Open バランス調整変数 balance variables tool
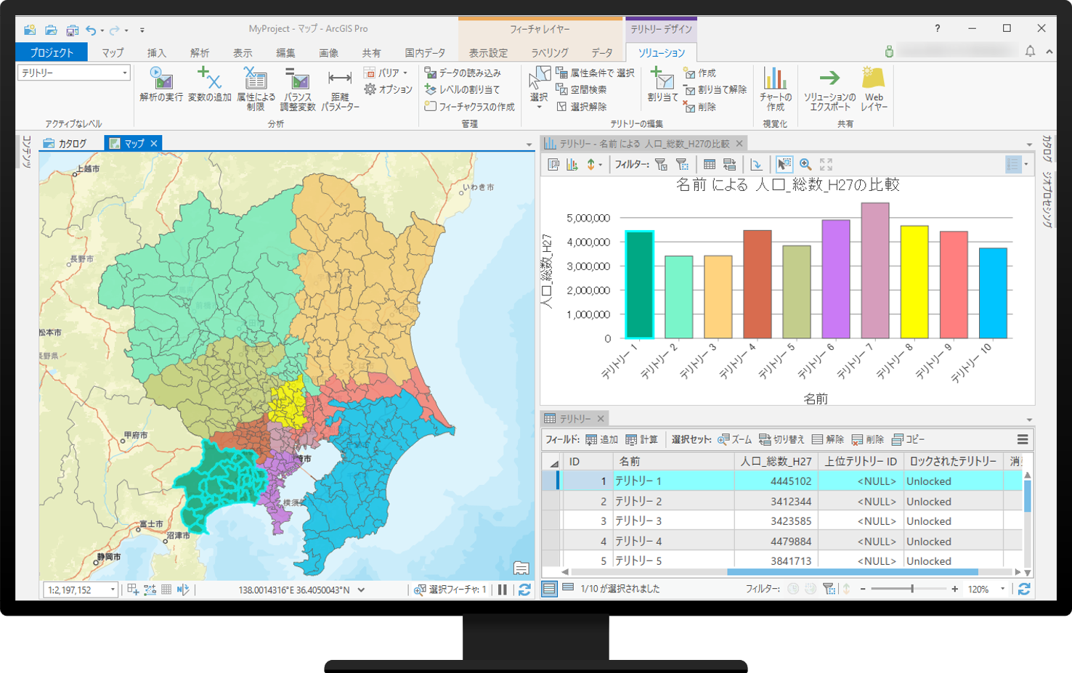 (298, 89)
